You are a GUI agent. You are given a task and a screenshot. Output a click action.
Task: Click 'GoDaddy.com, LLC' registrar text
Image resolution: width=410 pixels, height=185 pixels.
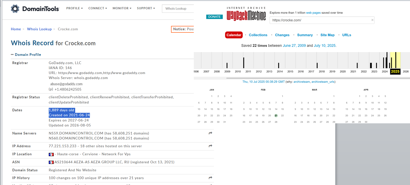(x=65, y=63)
